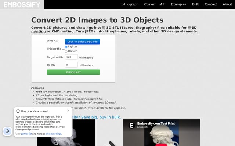Click the 'Convert 2D Images to 3D Objects' heading
Screen dimensions: 235x146
coord(97,20)
